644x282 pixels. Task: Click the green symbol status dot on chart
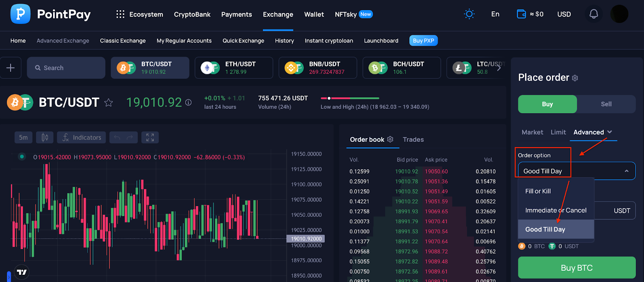22,157
